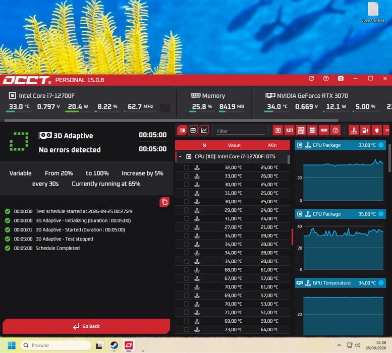The width and height of the screenshot is (392, 353).
Task: Click the Intel Core i7-12700F chip icon
Action: click(x=12, y=96)
